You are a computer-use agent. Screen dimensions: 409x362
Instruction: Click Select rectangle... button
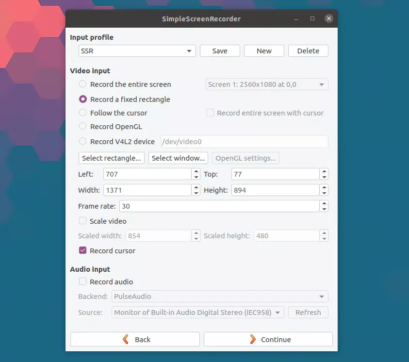click(x=112, y=158)
